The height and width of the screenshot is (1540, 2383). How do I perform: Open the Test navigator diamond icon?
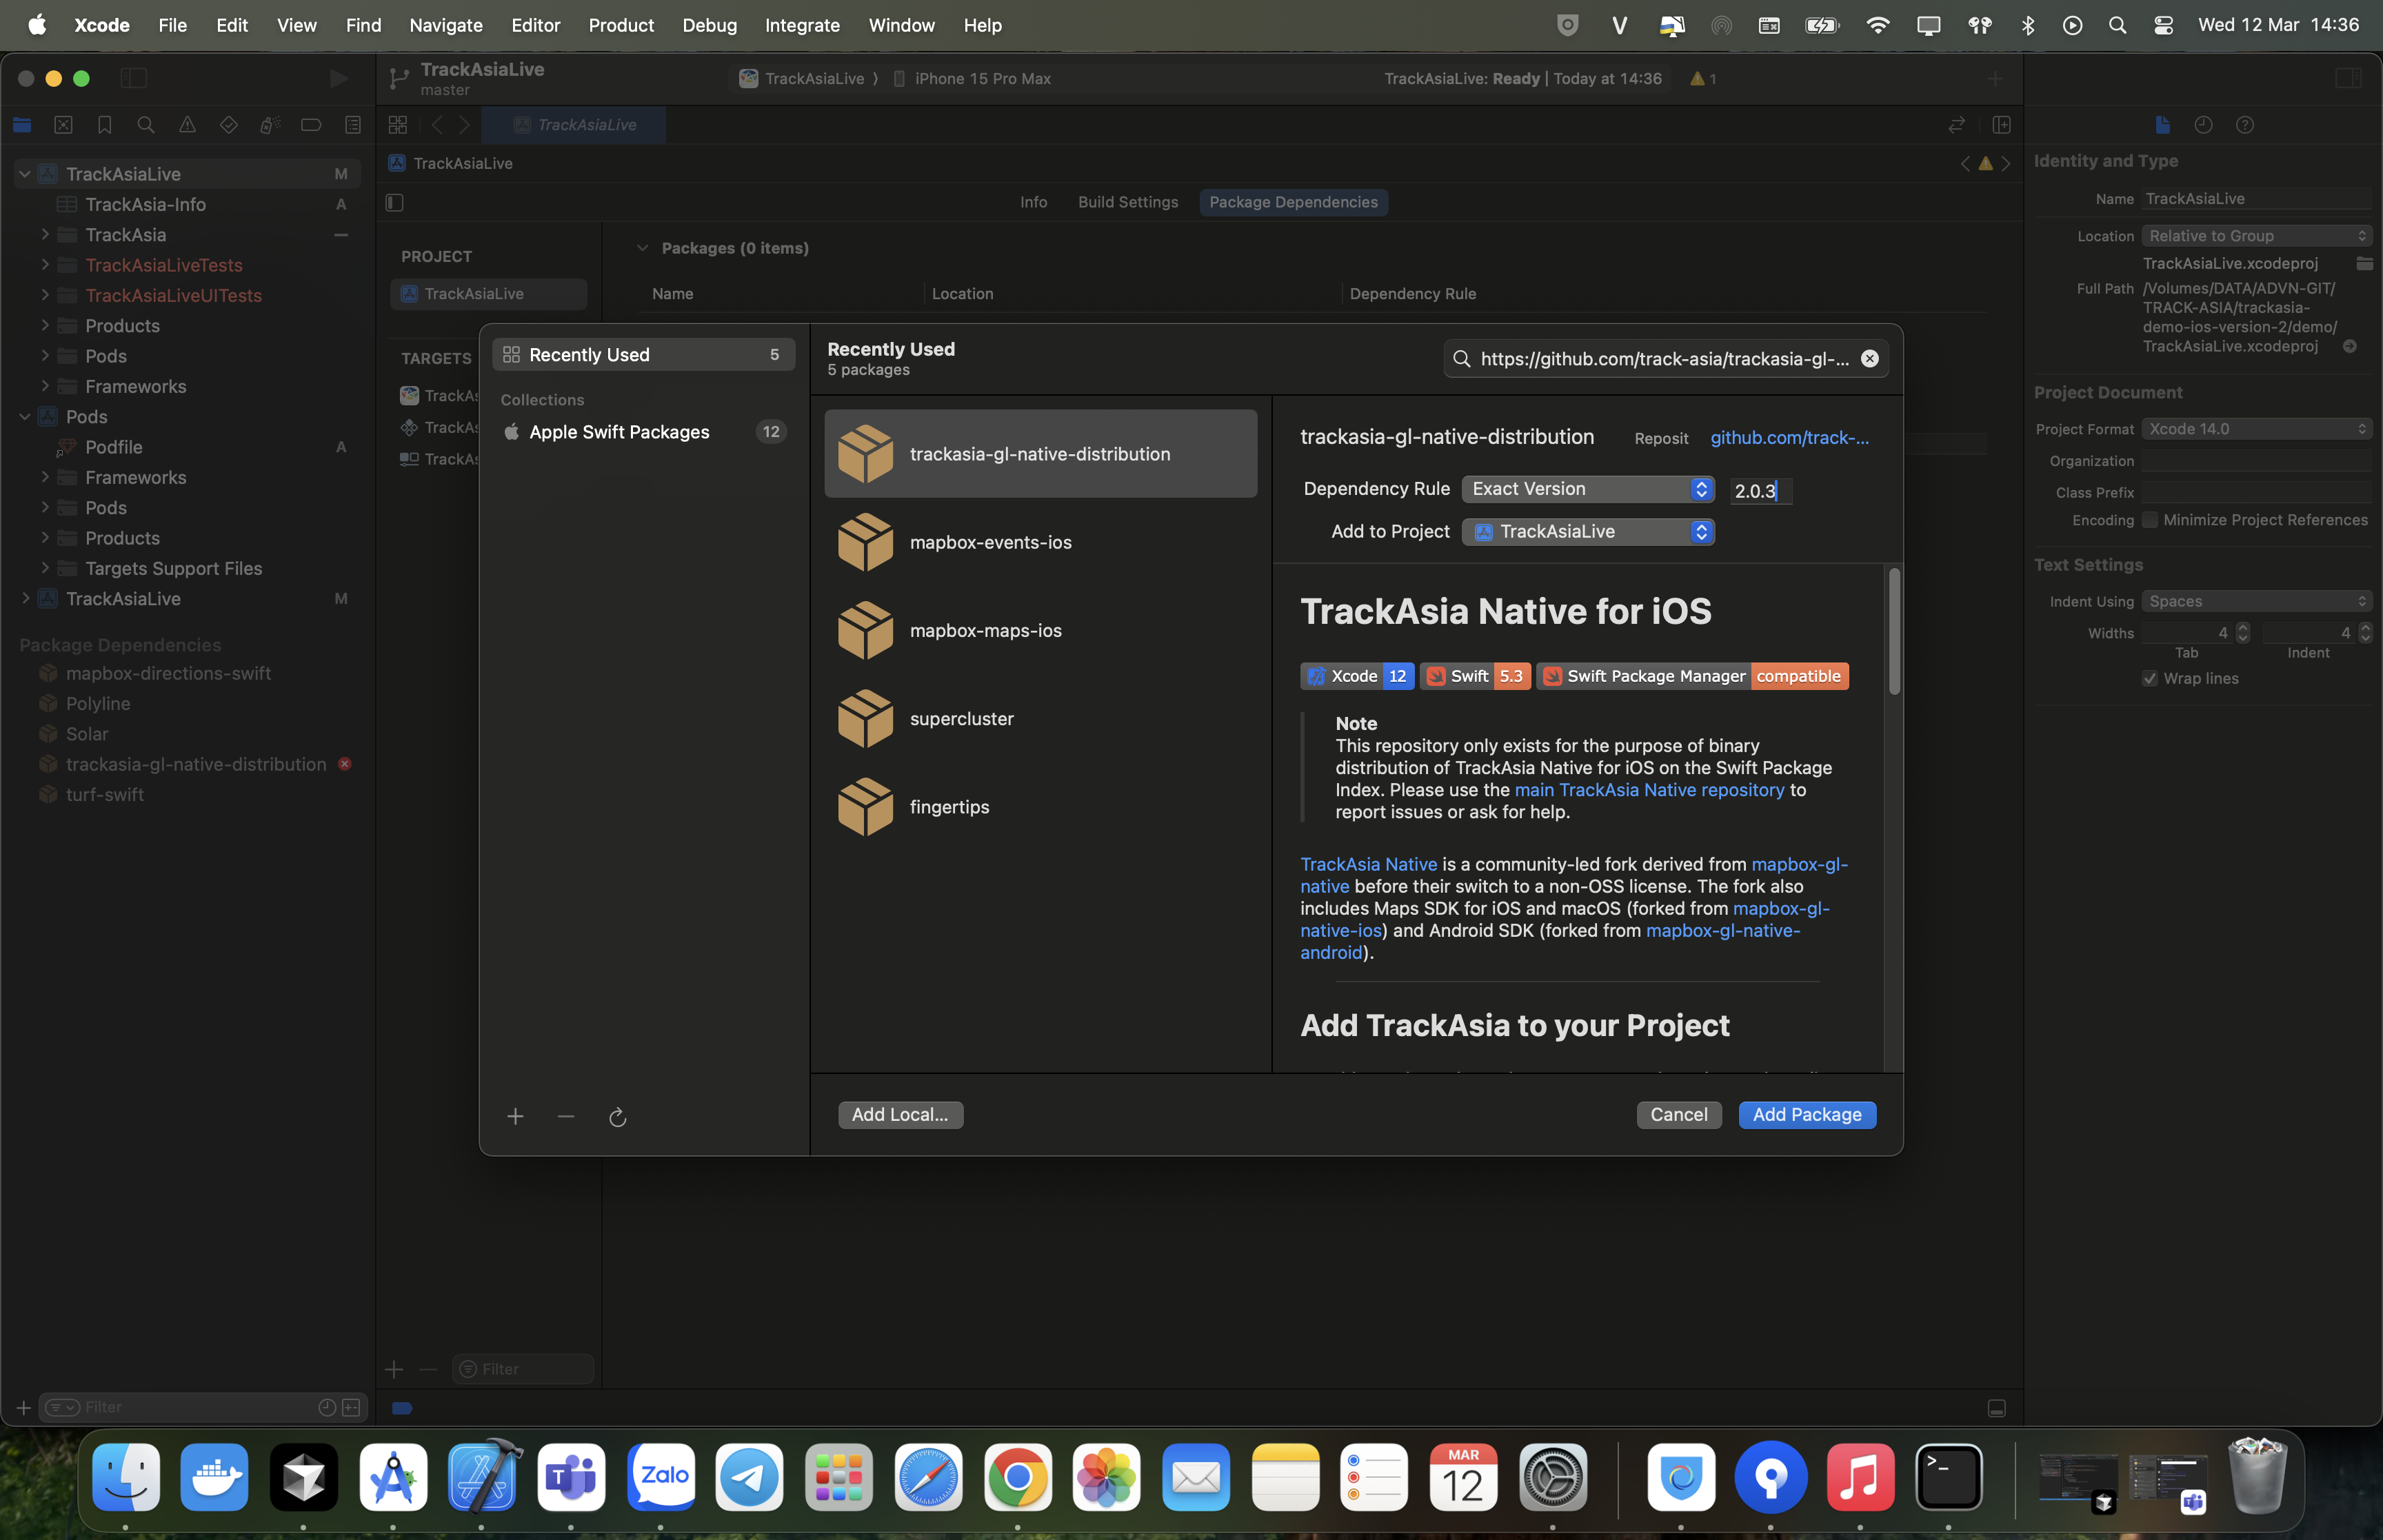[x=229, y=125]
